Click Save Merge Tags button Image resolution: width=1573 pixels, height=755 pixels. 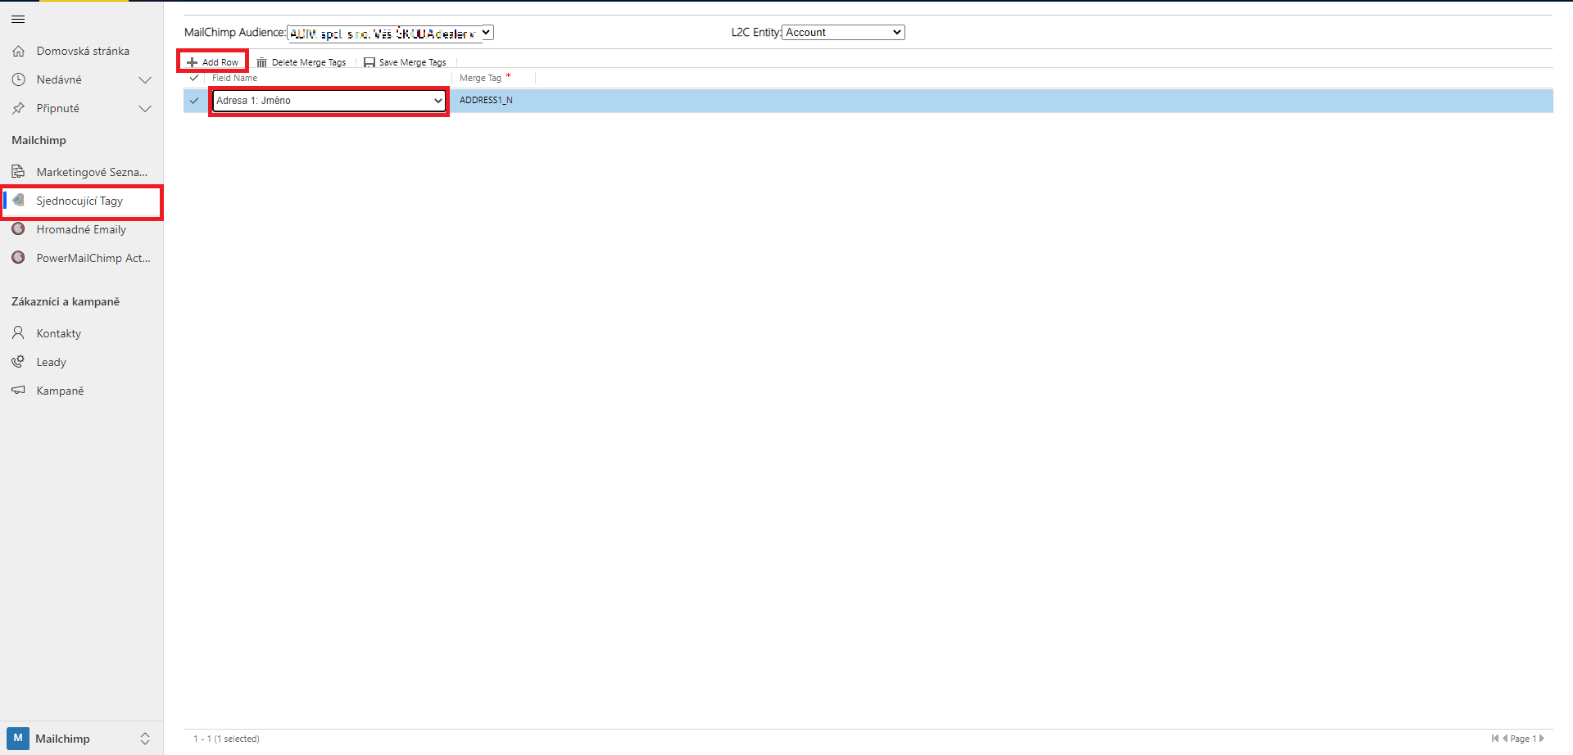pos(405,62)
